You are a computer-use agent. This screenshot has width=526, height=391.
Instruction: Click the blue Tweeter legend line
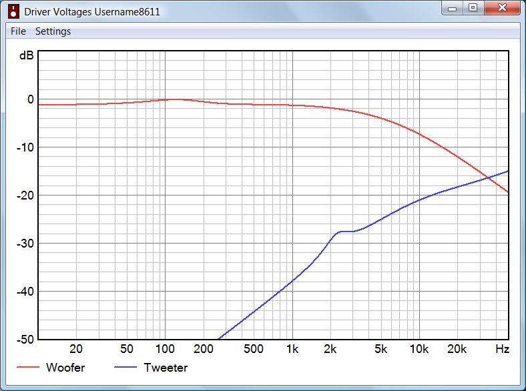(x=125, y=367)
